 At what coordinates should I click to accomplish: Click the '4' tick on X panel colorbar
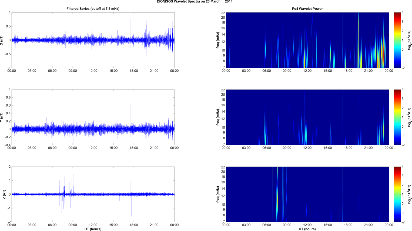point(403,13)
